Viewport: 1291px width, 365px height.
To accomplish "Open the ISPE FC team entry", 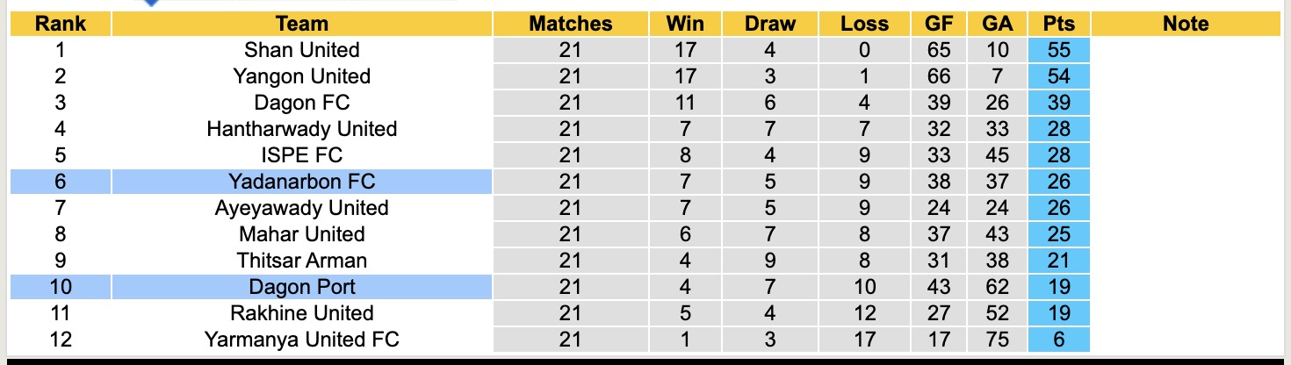I will 301,155.
